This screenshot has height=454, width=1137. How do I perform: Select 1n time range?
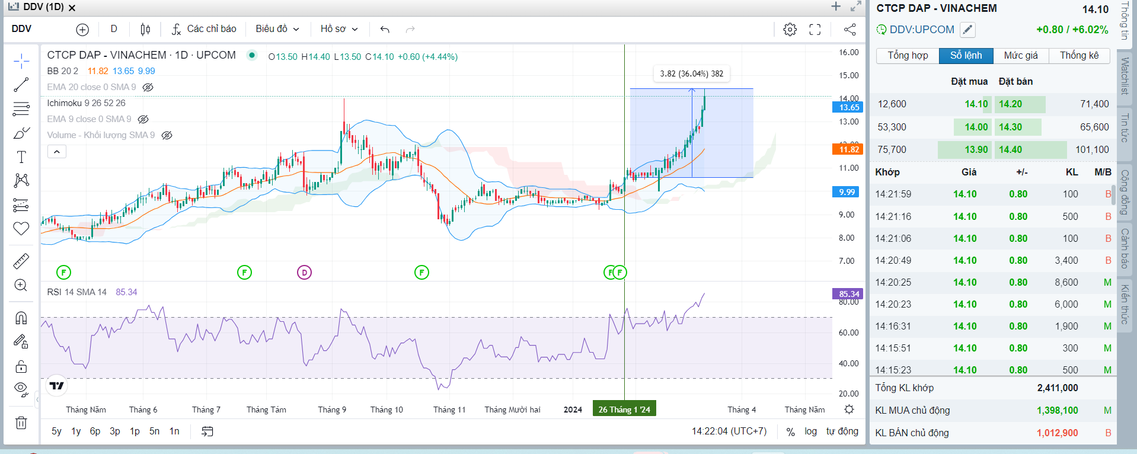pos(174,431)
